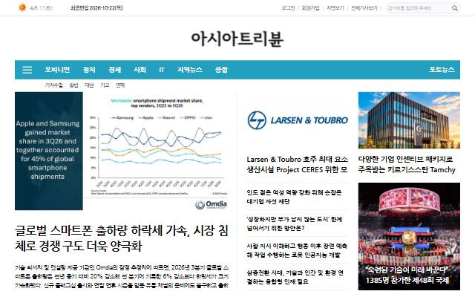Screen dimensions: 475x297
Task: Click the 최종편집 2026-10-22 date text
Action: click(x=96, y=8)
